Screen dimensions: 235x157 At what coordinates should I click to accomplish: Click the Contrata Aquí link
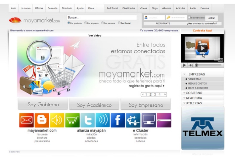[x=202, y=31]
